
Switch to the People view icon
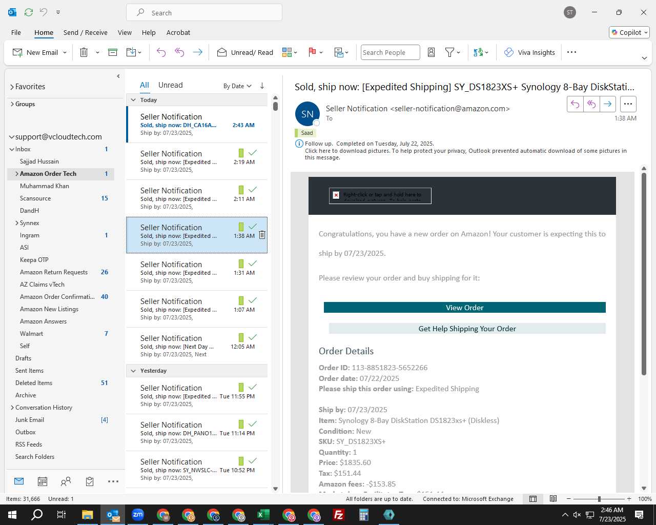pos(66,481)
